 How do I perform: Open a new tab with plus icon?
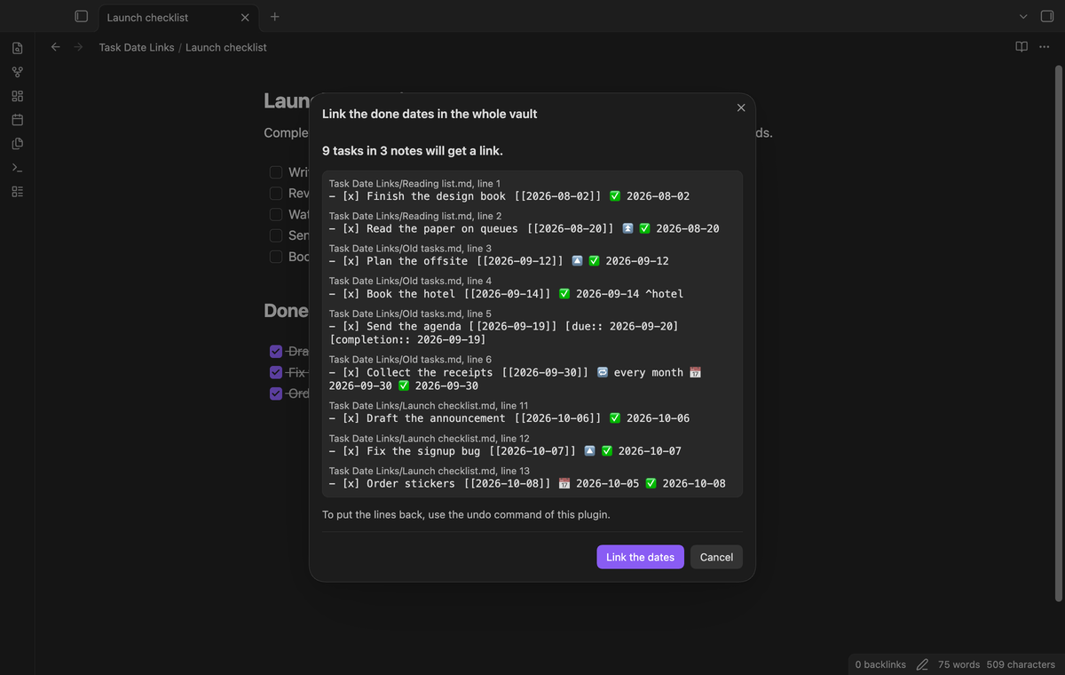click(x=274, y=16)
